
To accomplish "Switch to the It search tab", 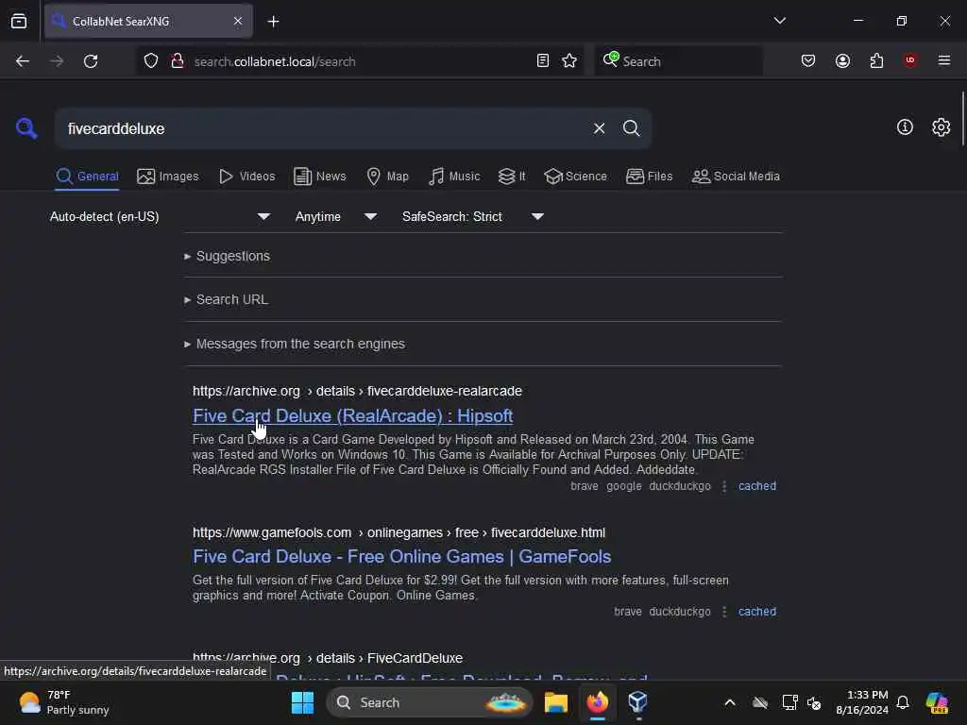I will point(512,177).
